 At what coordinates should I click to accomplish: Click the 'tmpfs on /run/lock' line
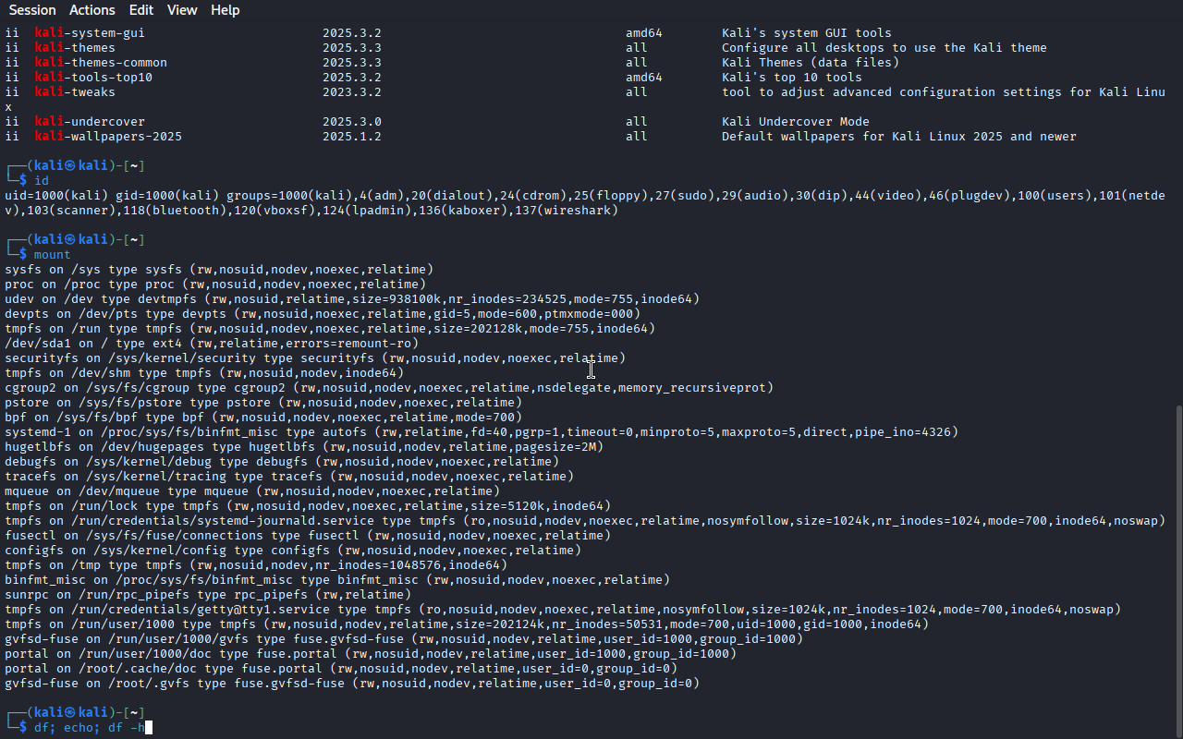pos(308,506)
